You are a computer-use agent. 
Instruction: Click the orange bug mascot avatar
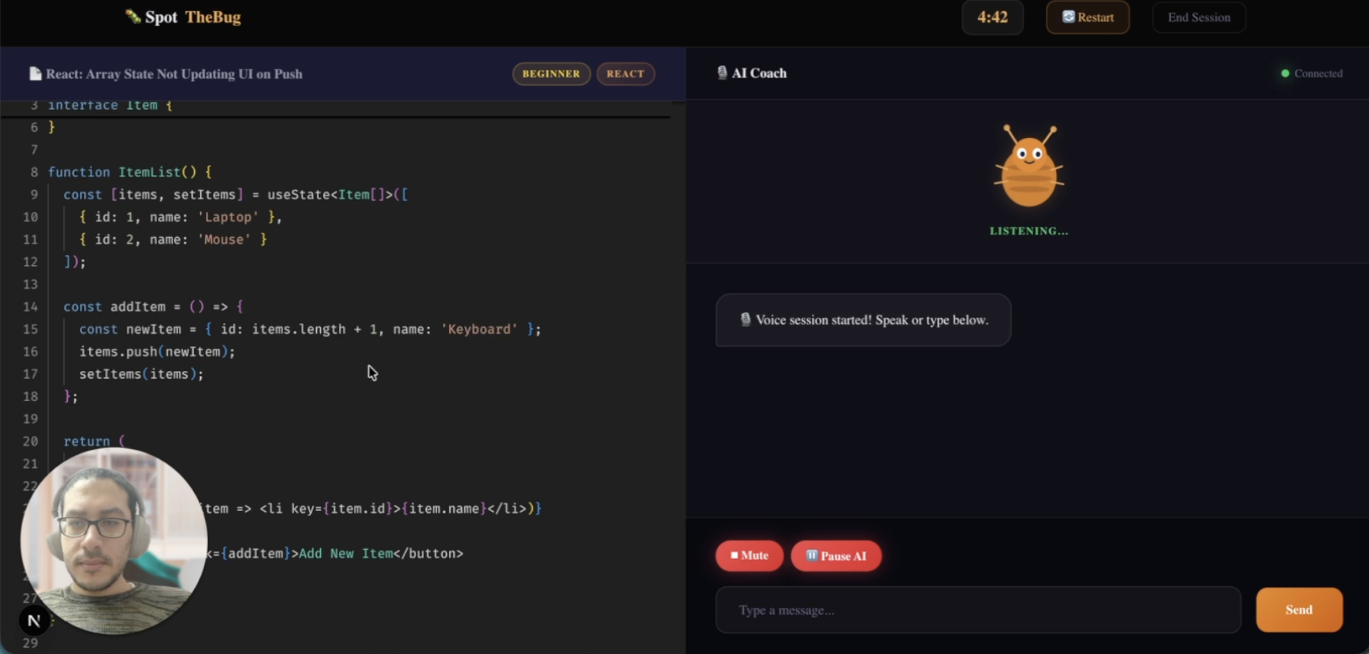coord(1029,166)
